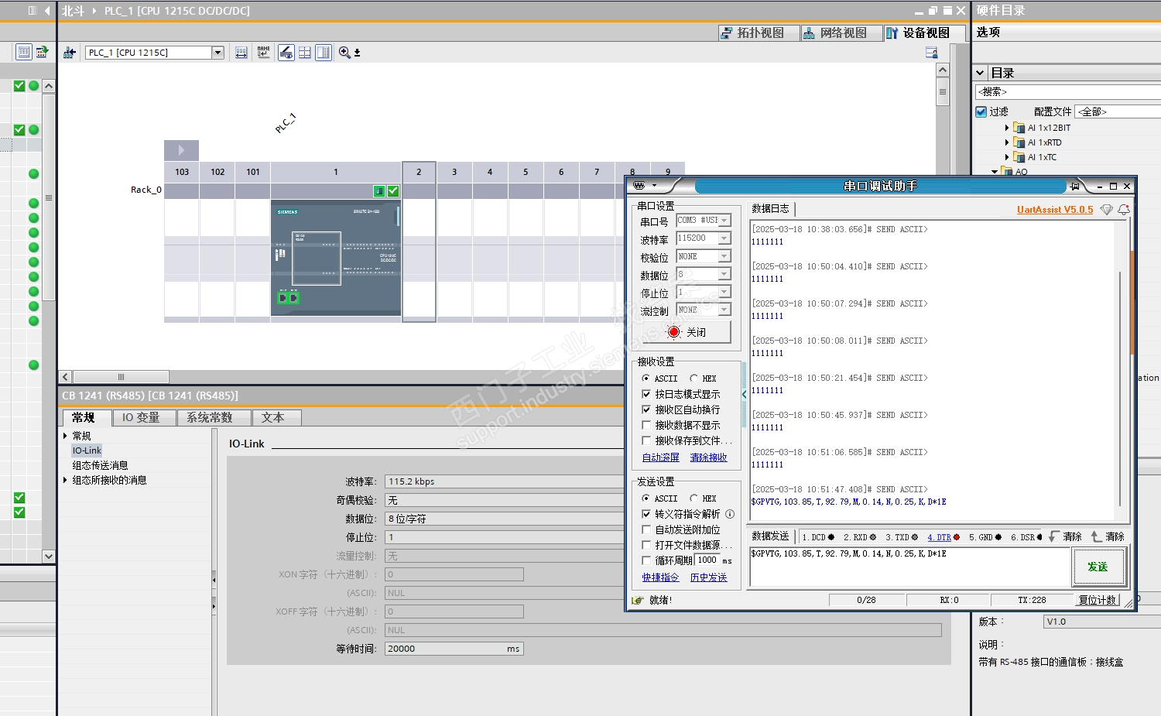This screenshot has width=1161, height=716.
Task: Click the 清除接收 link
Action: (x=708, y=457)
